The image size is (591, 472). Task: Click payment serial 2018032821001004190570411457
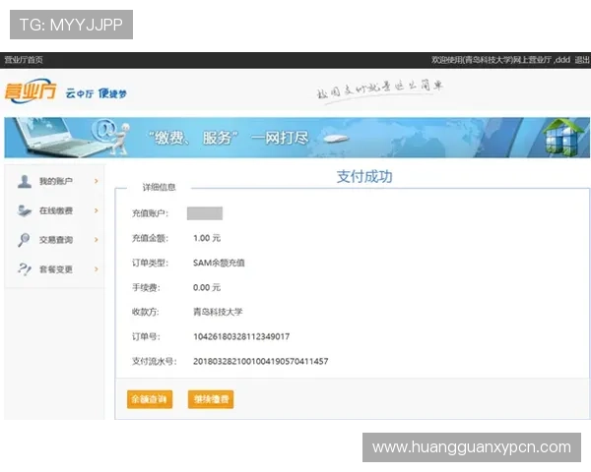pos(260,361)
